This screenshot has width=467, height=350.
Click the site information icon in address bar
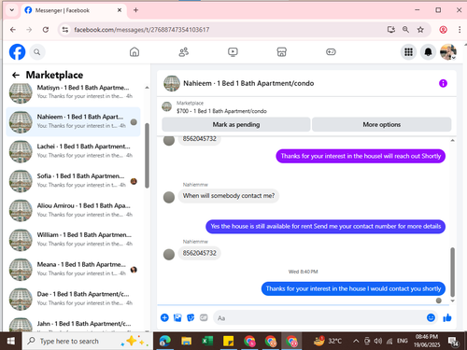click(65, 30)
